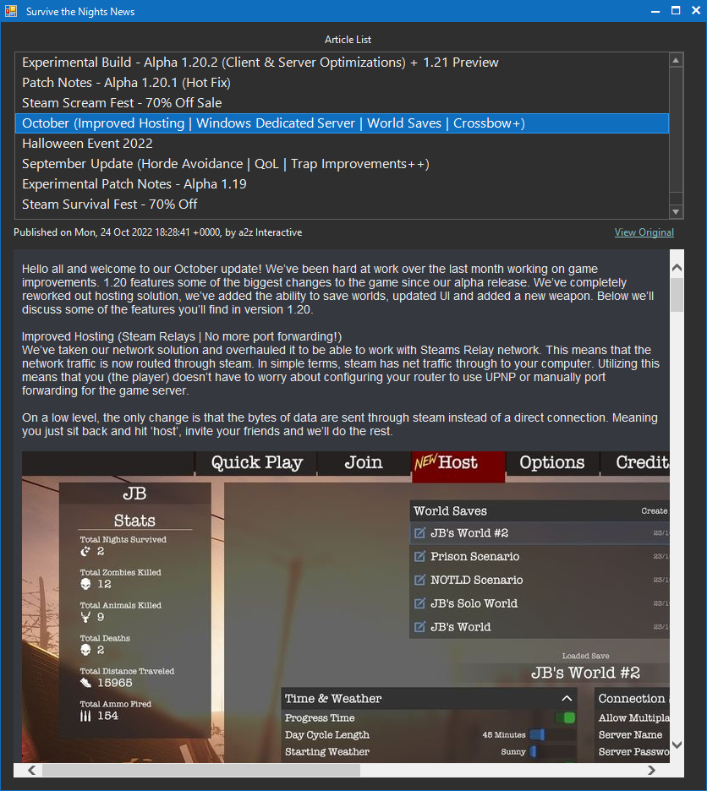The width and height of the screenshot is (707, 791).
Task: Select the Halloween Event 2022 article
Action: [87, 144]
